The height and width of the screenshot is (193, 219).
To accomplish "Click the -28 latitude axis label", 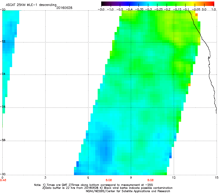I will (3, 140).
